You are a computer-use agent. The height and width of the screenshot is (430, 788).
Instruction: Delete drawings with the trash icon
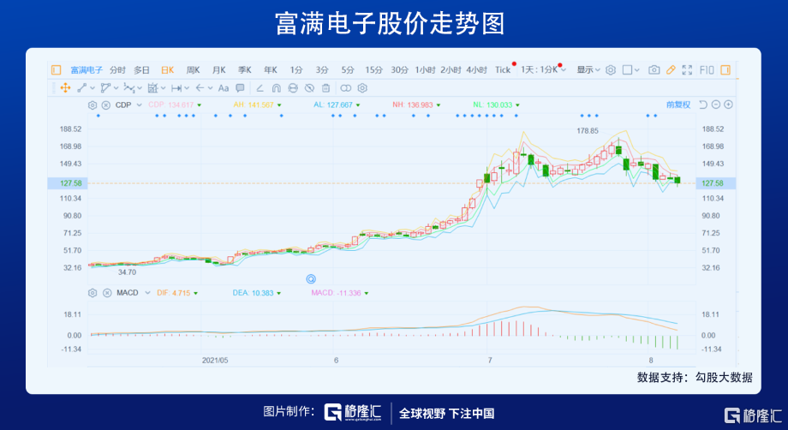325,88
